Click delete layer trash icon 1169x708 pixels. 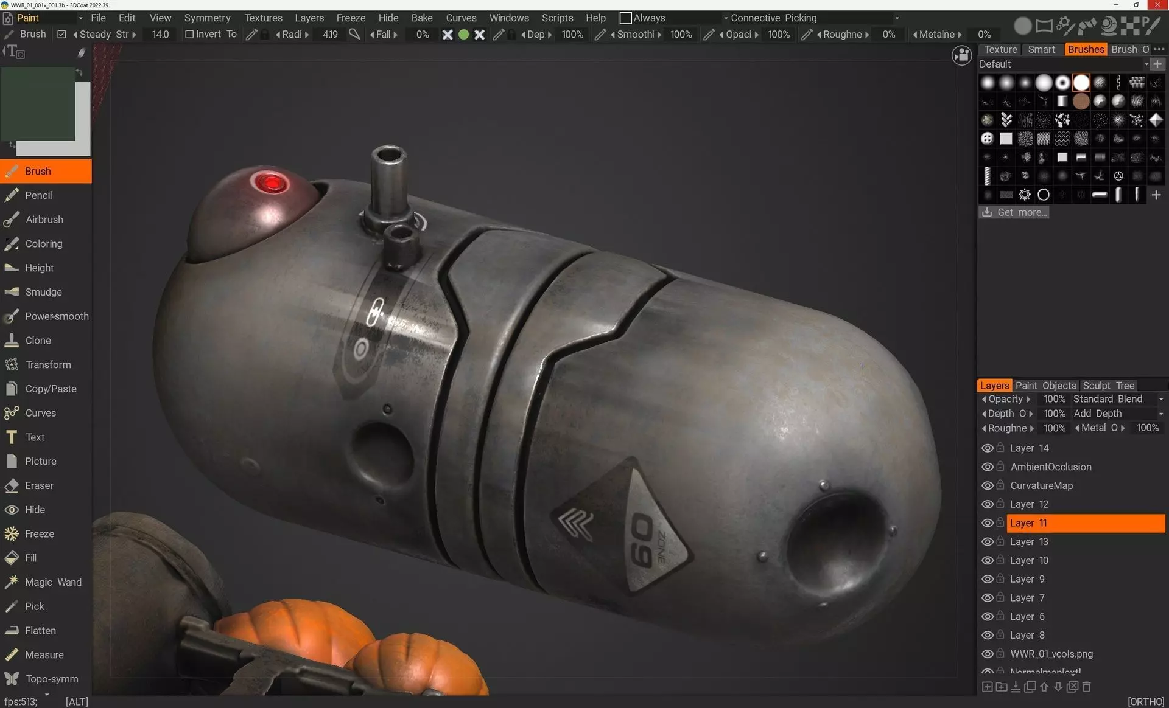[x=1087, y=687]
